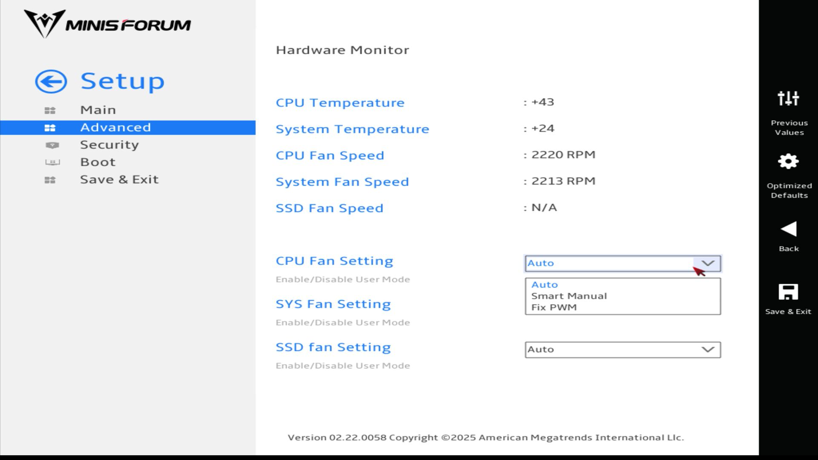Click the grid icon beside Main

pyautogui.click(x=50, y=110)
